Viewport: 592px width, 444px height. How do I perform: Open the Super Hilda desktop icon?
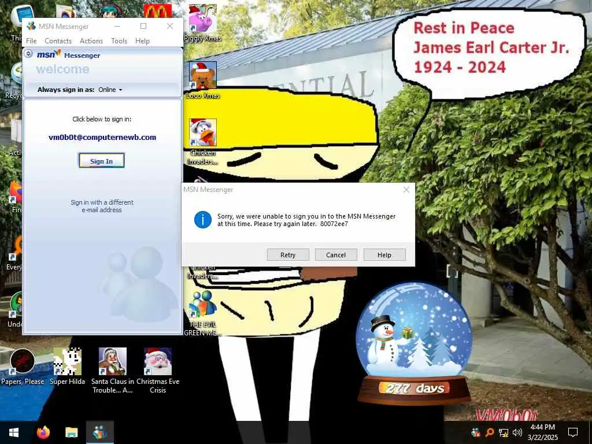click(67, 366)
